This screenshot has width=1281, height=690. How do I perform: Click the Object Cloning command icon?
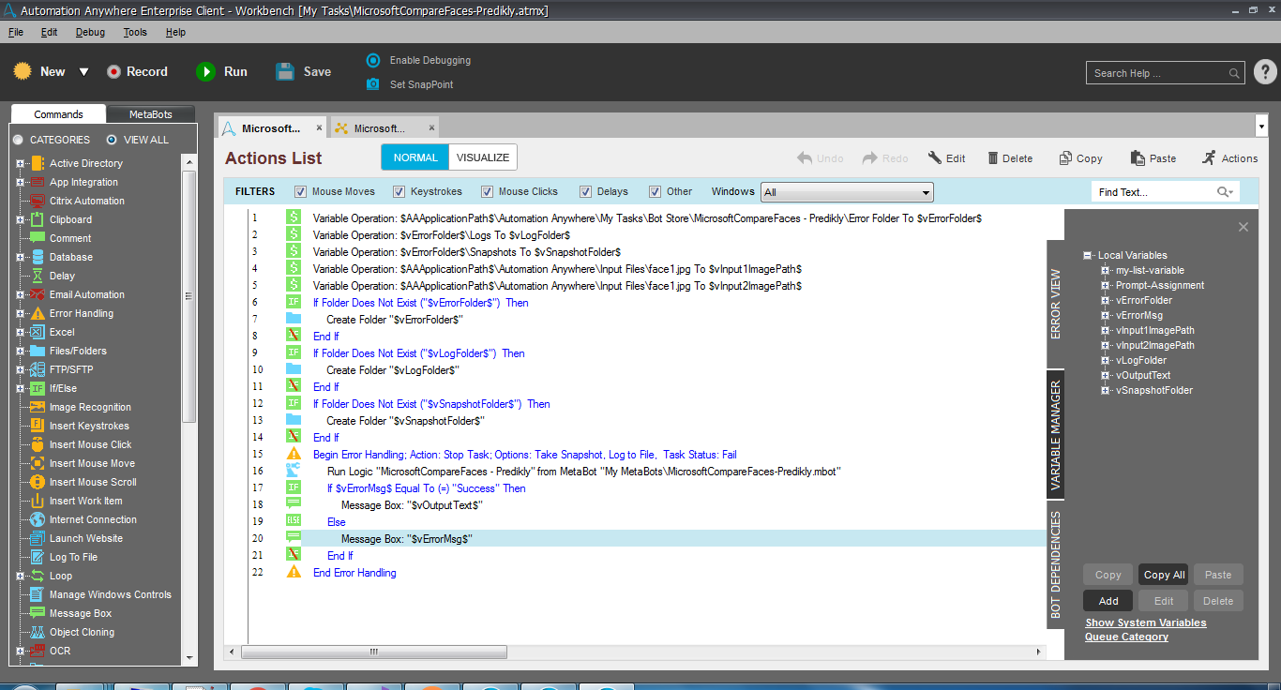37,632
